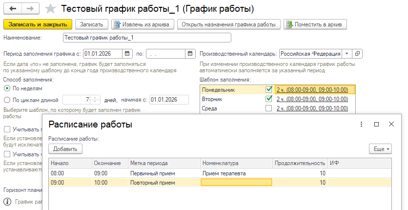Viewport: 408px width, 210px height.
Task: Enable the Среда checkbox
Action: (268, 108)
